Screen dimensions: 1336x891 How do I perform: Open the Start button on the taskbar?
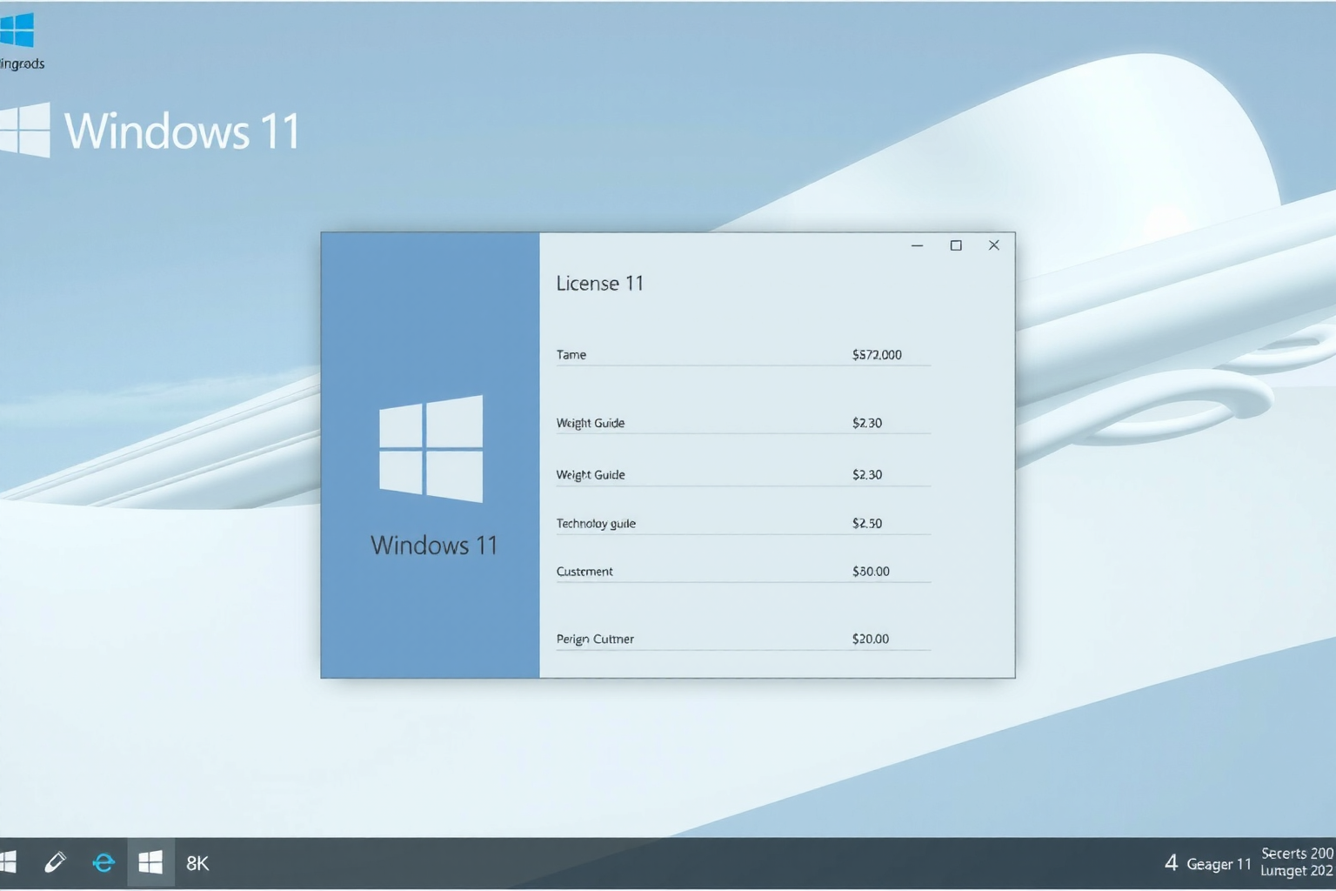[8, 862]
